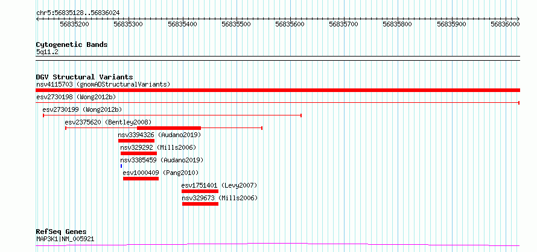Open variant label esv1751401 (Levy2007)
The image size is (537, 252).
[219, 185]
